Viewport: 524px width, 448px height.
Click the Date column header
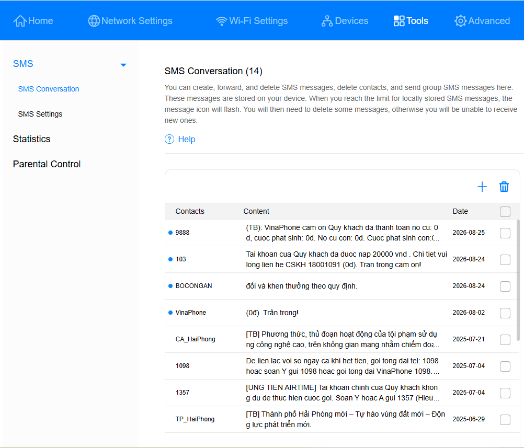click(460, 211)
